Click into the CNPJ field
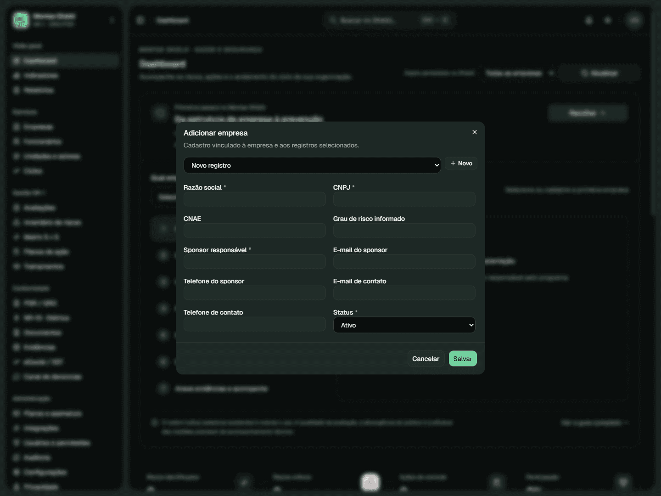Viewport: 661px width, 496px height. 404,199
